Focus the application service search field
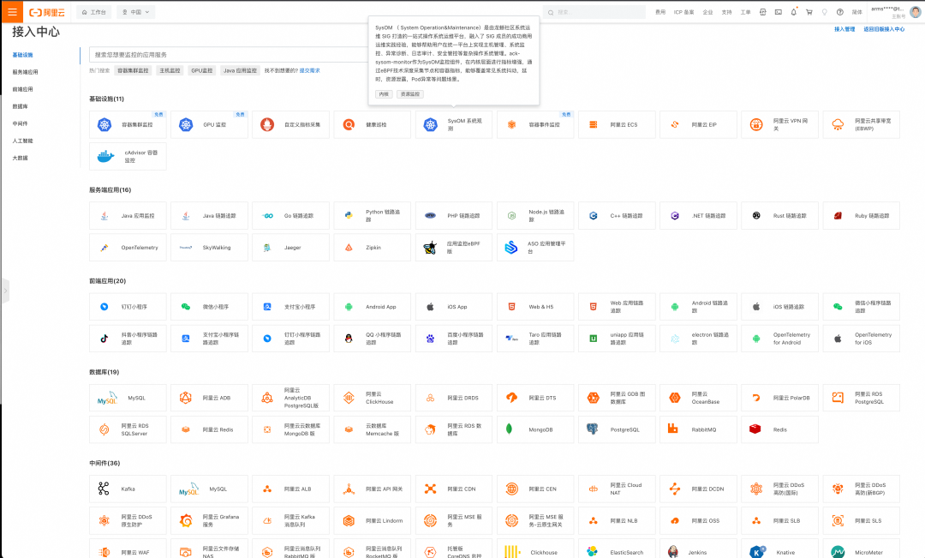 (x=229, y=54)
